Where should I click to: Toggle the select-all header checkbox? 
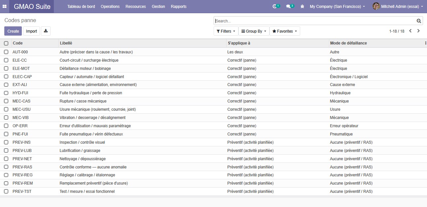[x=6, y=43]
